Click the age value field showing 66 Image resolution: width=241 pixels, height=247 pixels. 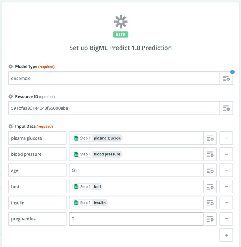(x=137, y=170)
